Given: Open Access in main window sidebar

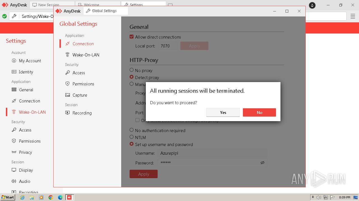Looking at the screenshot, I should [x=25, y=130].
